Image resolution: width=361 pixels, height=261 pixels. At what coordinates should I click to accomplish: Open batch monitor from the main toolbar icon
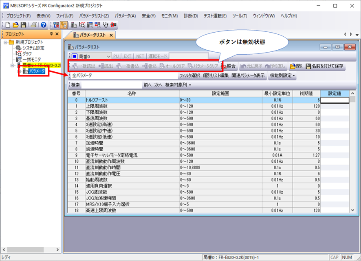90,24
